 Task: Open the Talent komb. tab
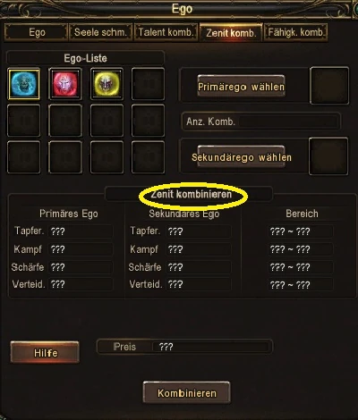click(166, 32)
